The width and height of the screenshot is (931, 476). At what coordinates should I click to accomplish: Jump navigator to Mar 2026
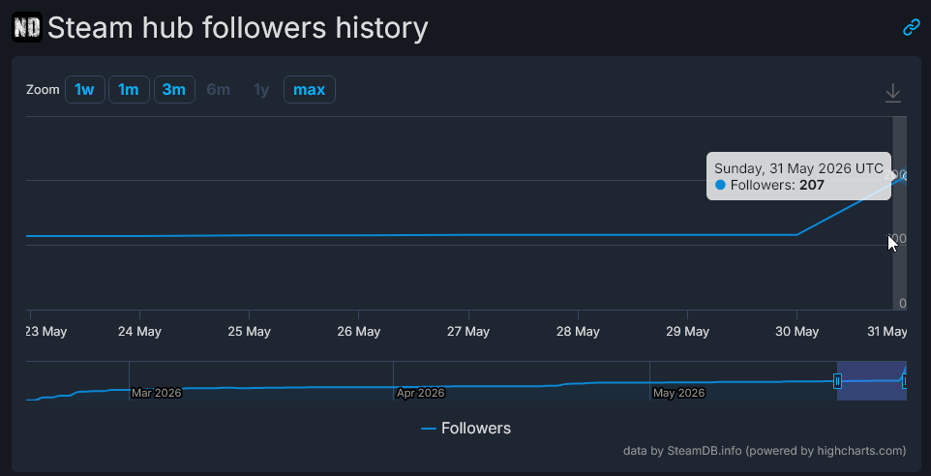point(156,393)
